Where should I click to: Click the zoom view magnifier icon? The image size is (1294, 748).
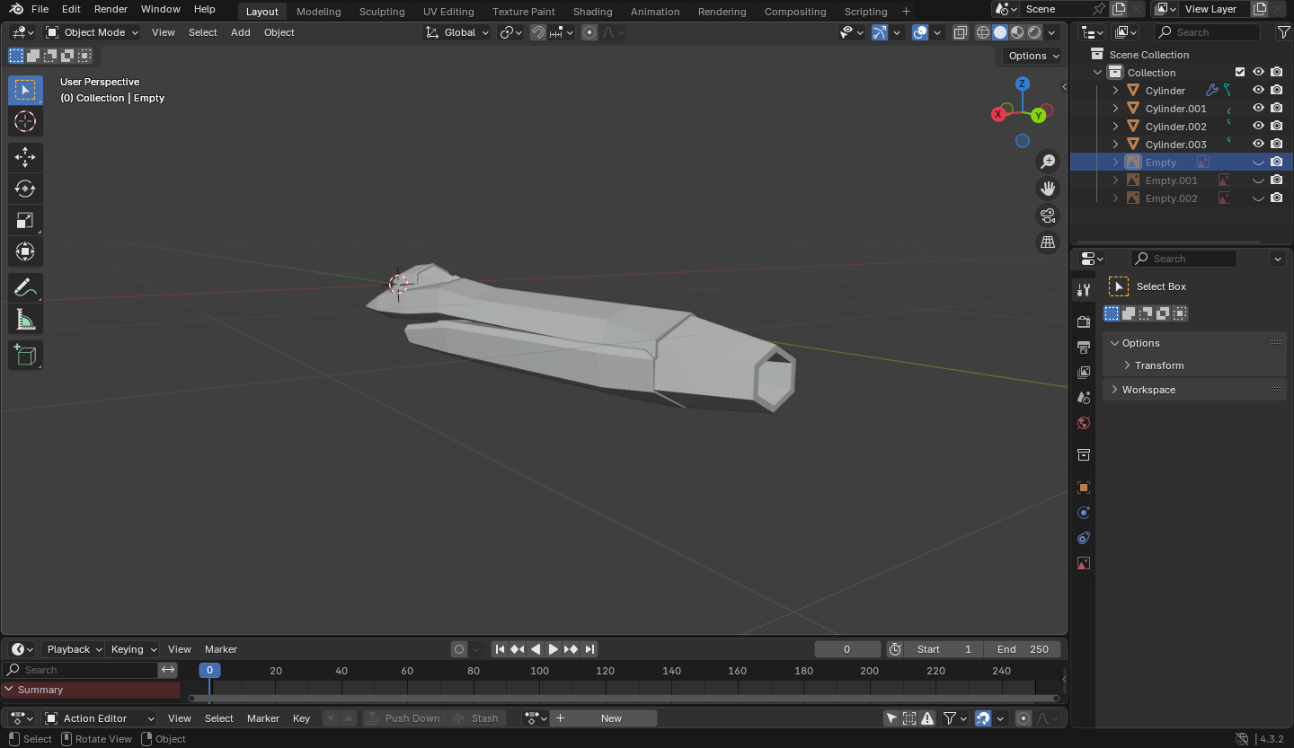coord(1048,162)
